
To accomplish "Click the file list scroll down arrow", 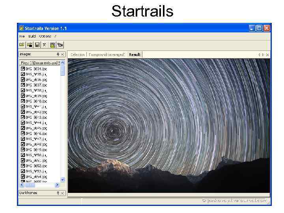I will [62, 179].
